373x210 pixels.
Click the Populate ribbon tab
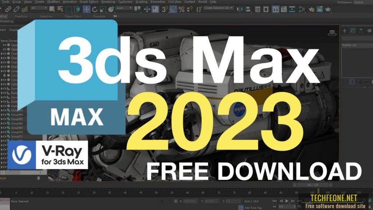coord(99,16)
